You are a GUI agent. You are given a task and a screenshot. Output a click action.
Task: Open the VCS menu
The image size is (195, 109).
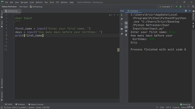pyautogui.click(x=58, y=2)
